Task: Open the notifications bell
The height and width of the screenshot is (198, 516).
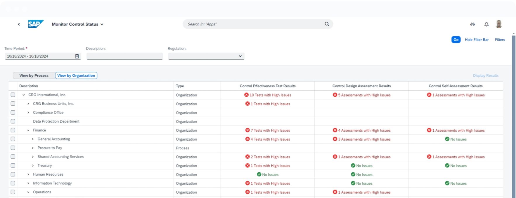Action: tap(486, 24)
